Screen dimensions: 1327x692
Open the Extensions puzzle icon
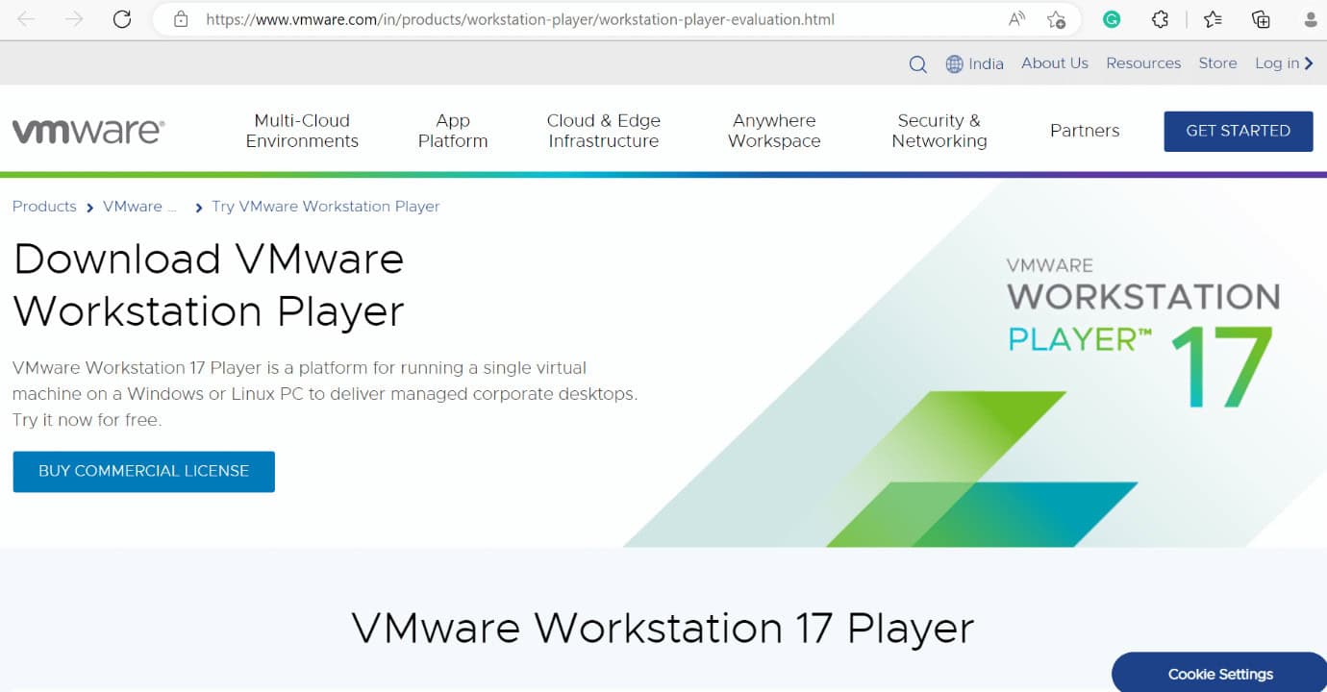[x=1161, y=19]
